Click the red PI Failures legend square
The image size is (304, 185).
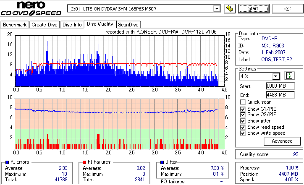click(x=84, y=162)
